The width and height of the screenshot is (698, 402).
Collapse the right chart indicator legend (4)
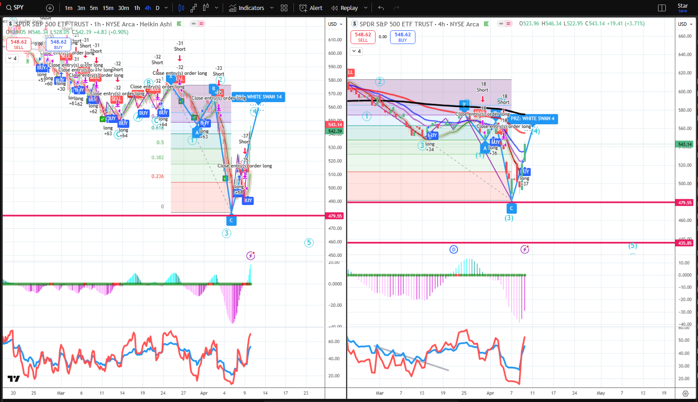click(x=356, y=51)
